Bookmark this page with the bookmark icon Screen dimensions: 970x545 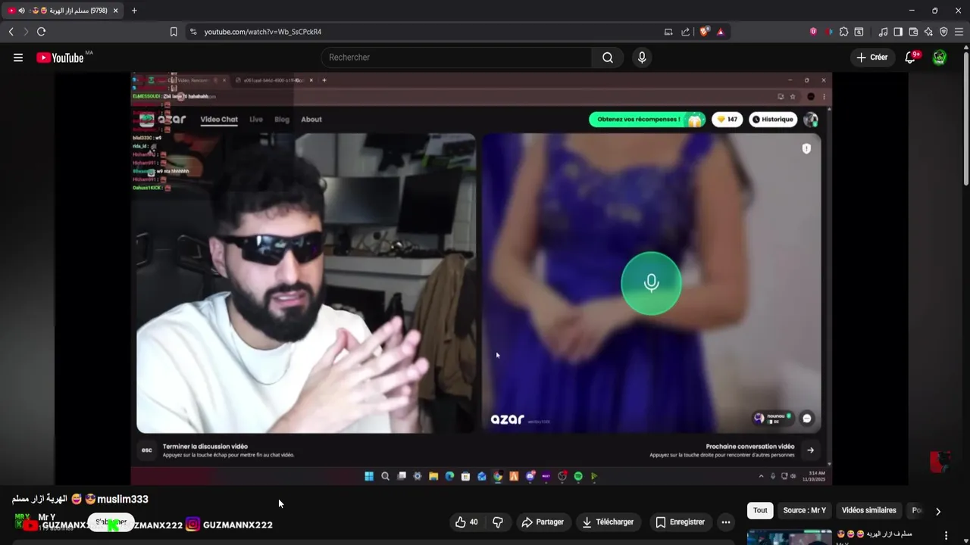click(x=174, y=32)
